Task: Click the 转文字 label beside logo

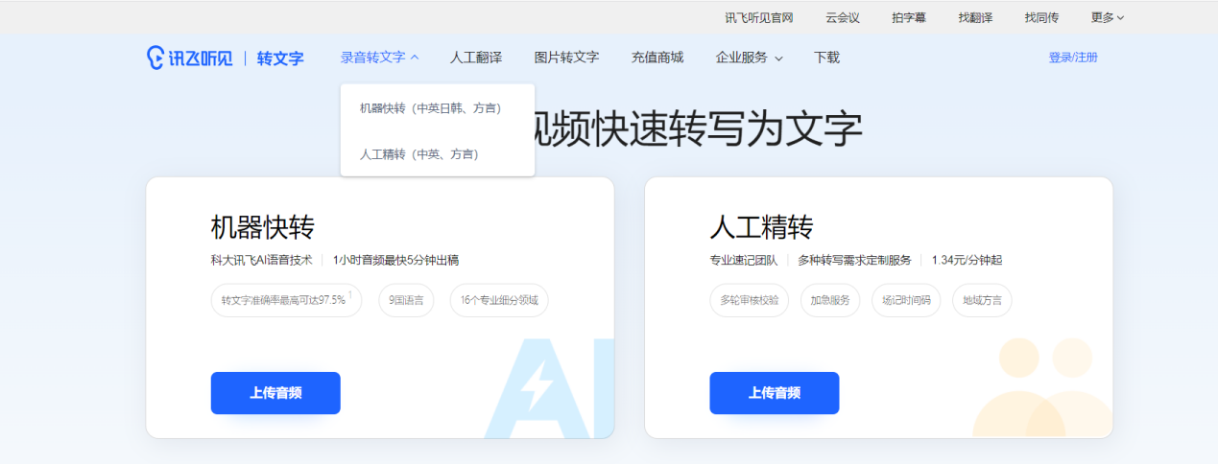Action: pos(280,58)
